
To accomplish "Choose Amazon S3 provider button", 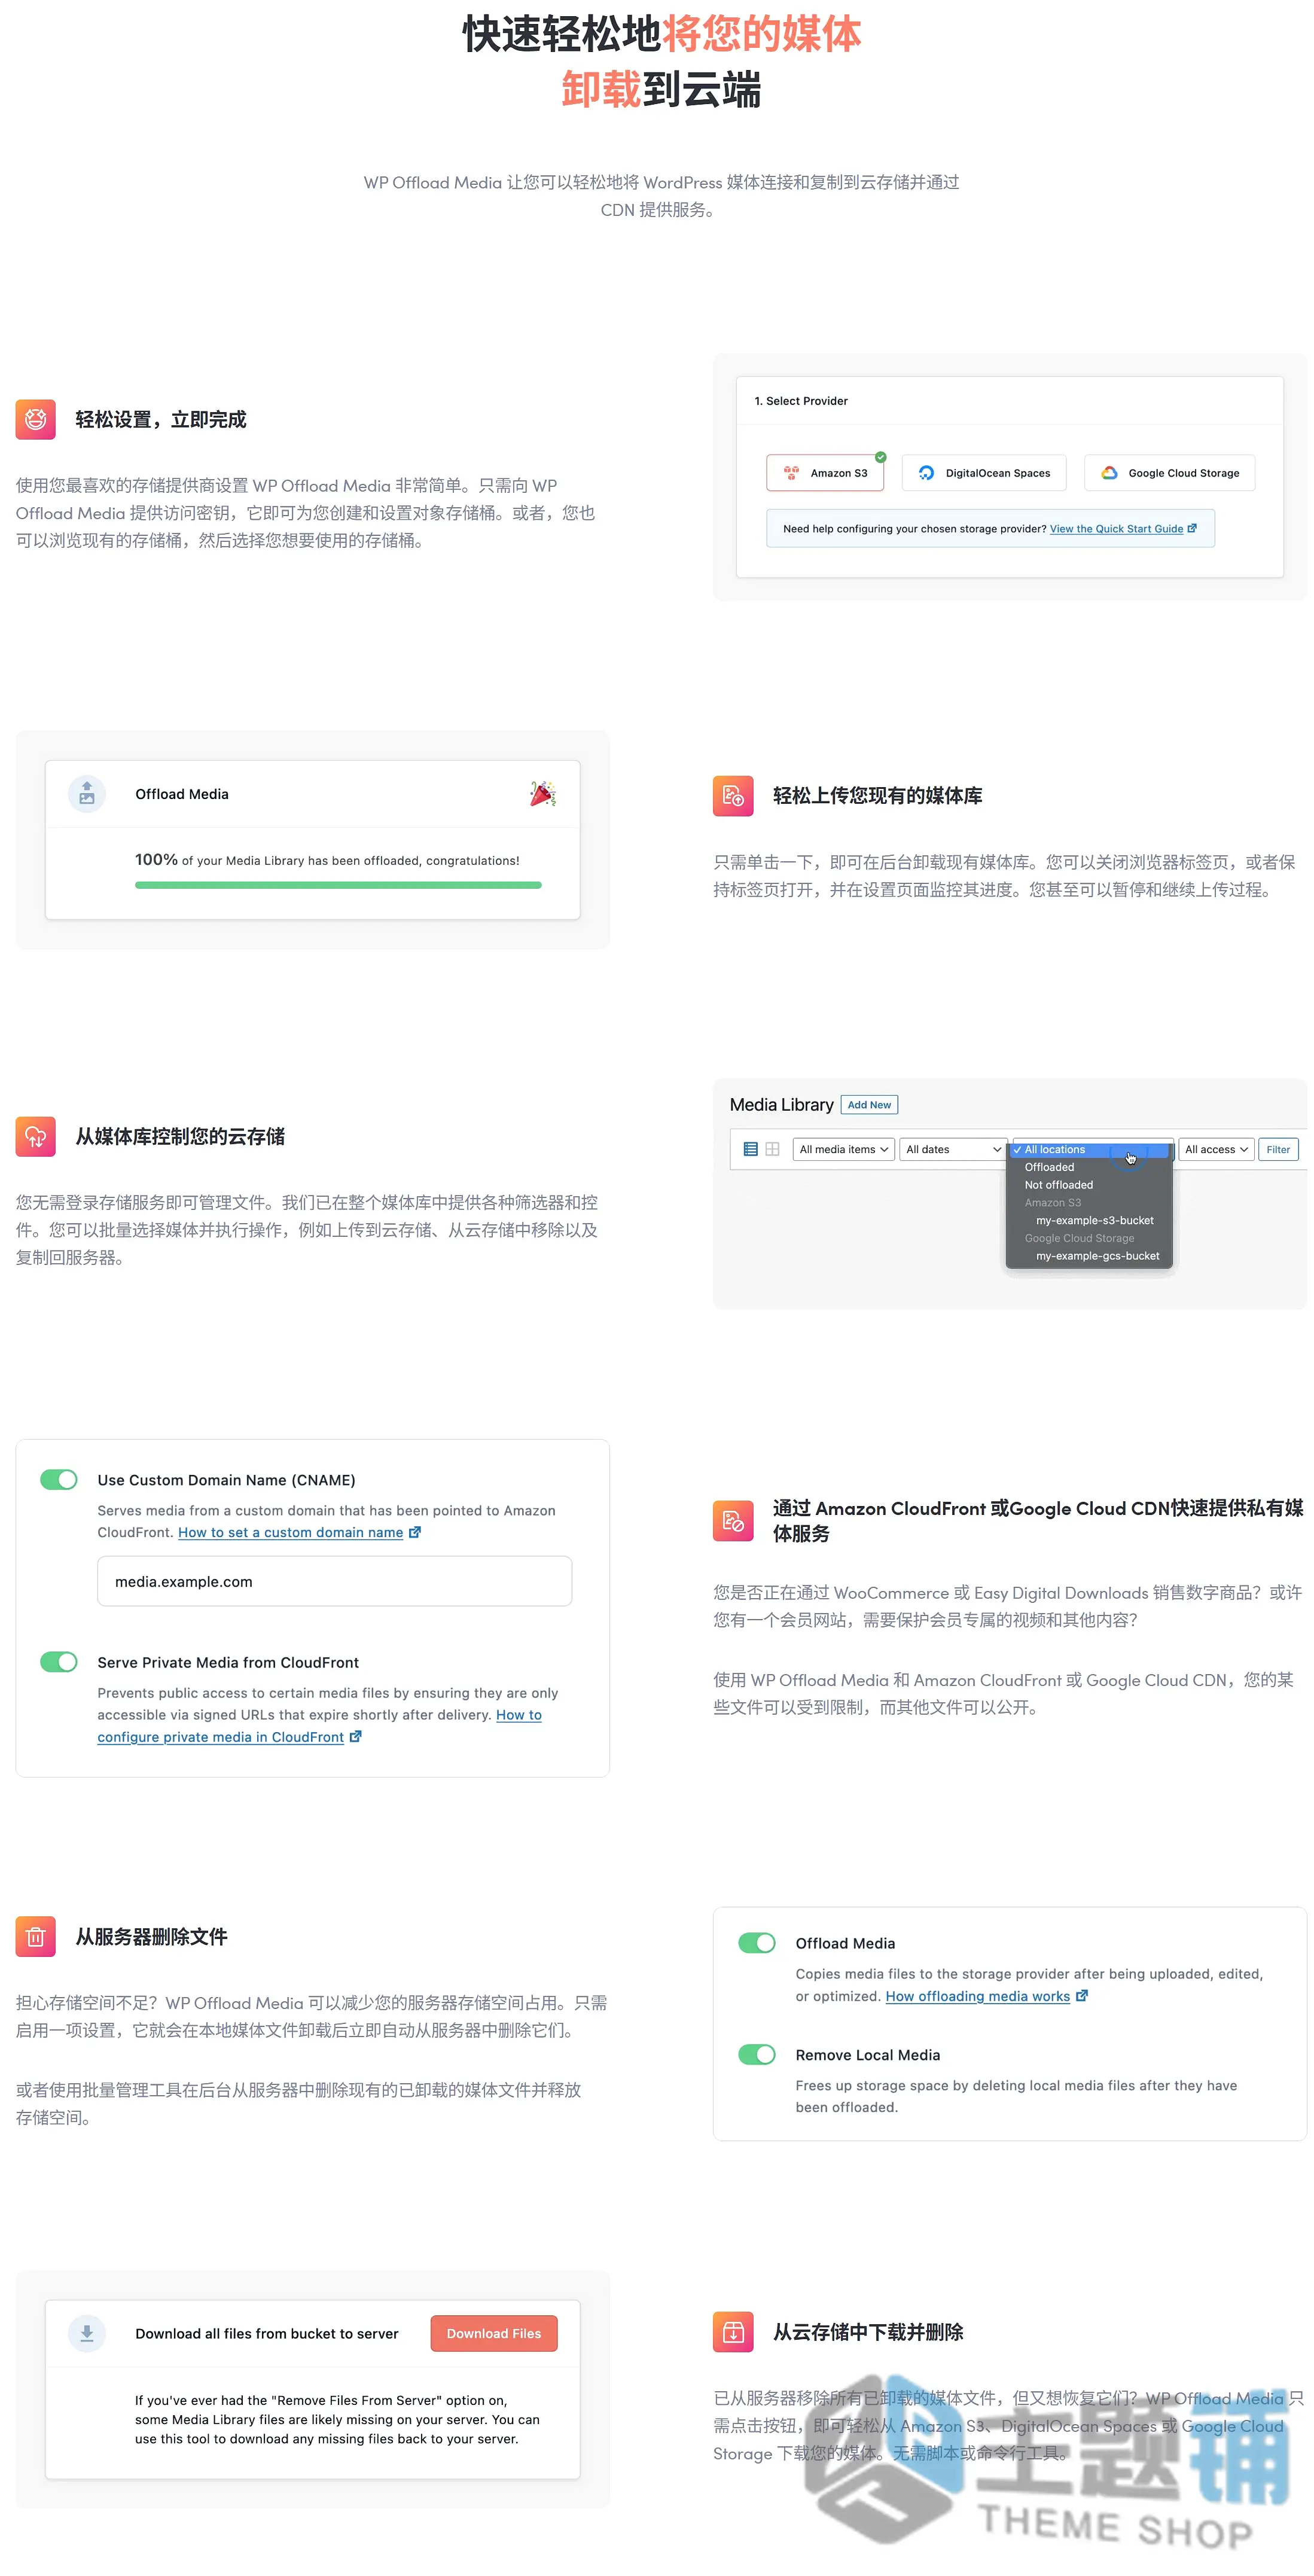I will pos(825,473).
